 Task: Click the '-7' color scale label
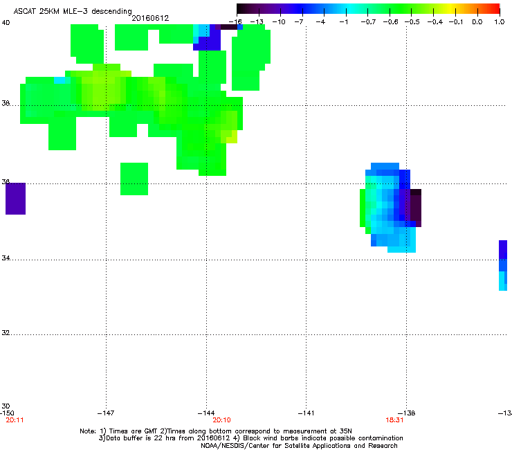point(299,22)
